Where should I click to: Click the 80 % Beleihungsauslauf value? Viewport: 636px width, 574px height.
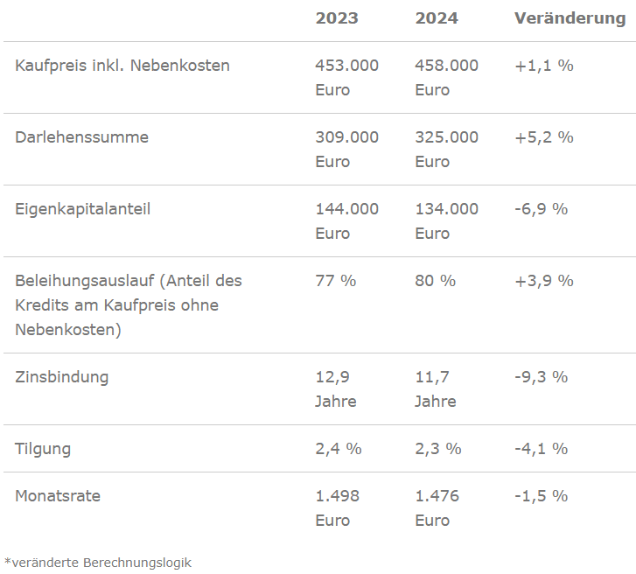(436, 281)
